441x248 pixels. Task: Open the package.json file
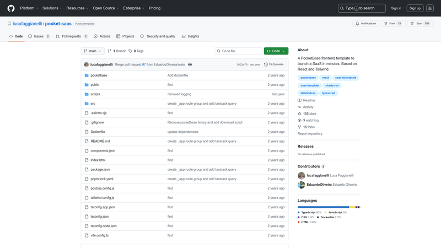point(100,170)
